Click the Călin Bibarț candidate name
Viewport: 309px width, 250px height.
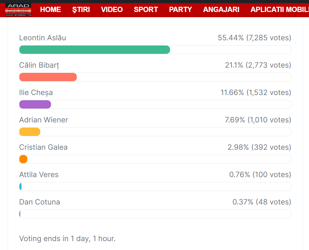[39, 65]
